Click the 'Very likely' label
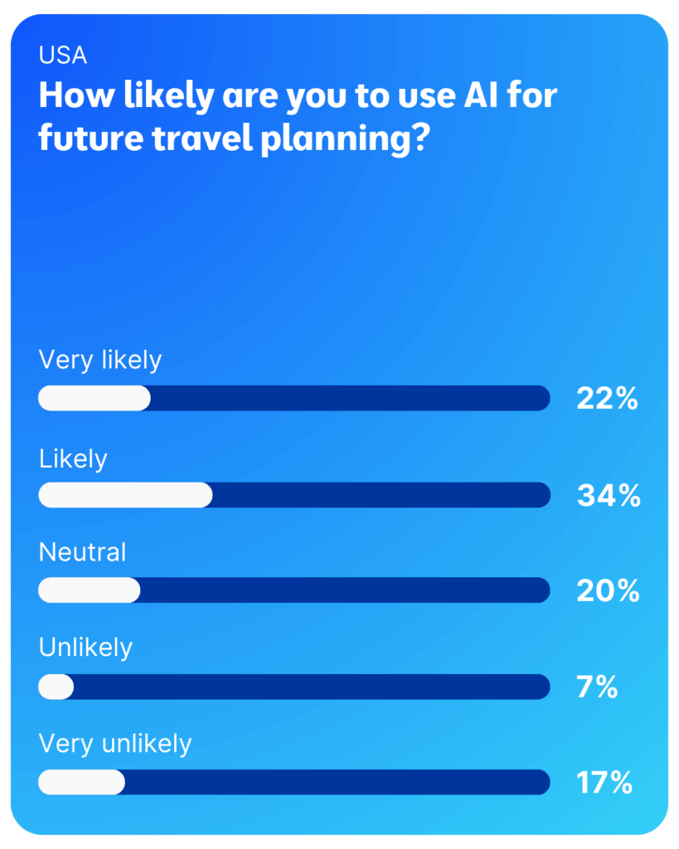This screenshot has height=849, width=679. pos(100,360)
